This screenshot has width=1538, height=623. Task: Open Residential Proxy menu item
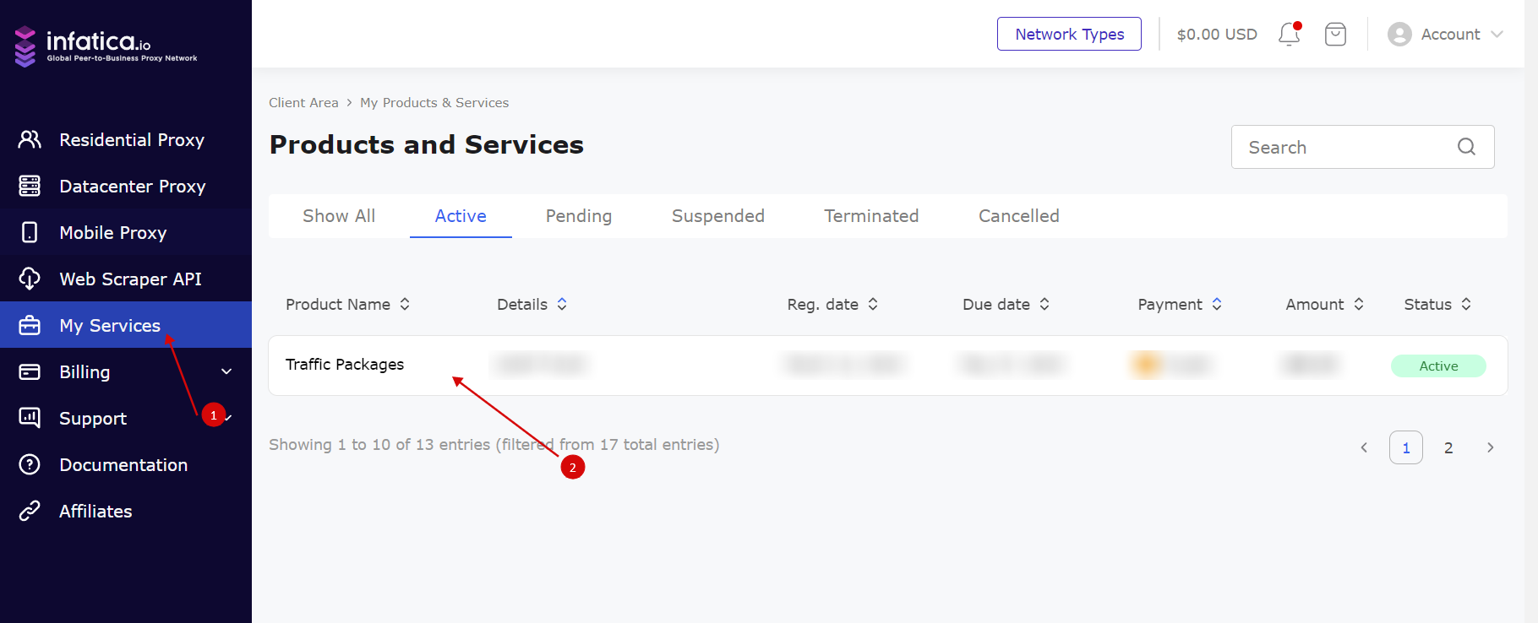[126, 139]
